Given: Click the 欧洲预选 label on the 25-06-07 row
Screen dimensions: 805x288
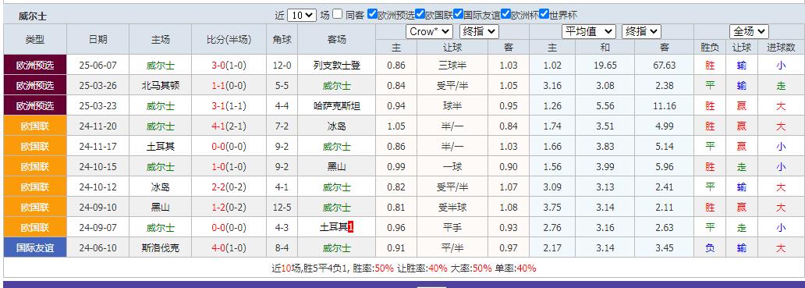Looking at the screenshot, I should (35, 66).
